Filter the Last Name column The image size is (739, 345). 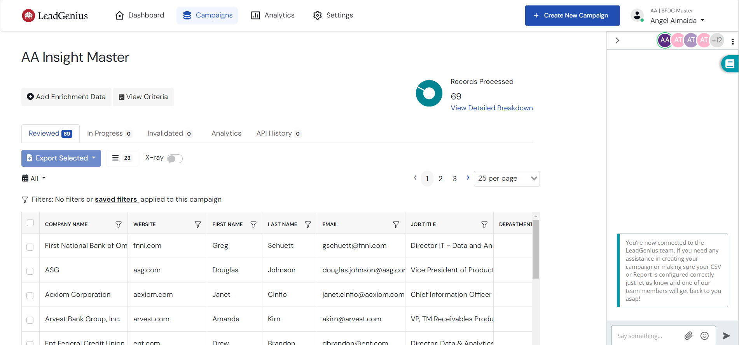click(308, 225)
